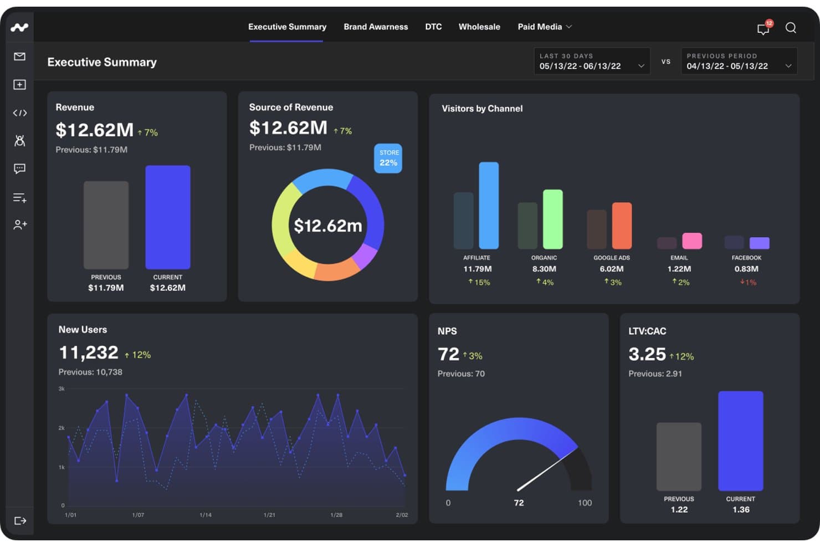The height and width of the screenshot is (547, 820).
Task: Switch to the Executive Summary tab
Action: [x=287, y=27]
